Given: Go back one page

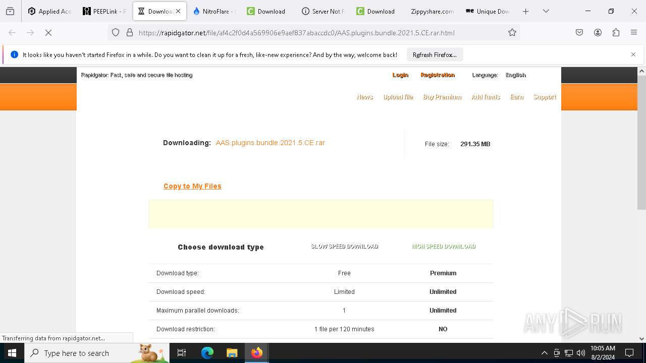Looking at the screenshot, I should (12, 32).
